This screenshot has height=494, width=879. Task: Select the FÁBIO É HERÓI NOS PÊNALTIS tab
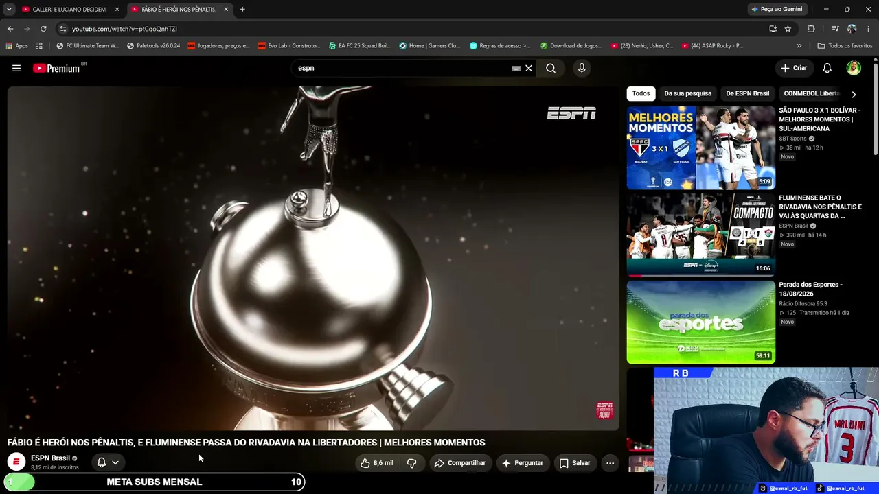(180, 9)
